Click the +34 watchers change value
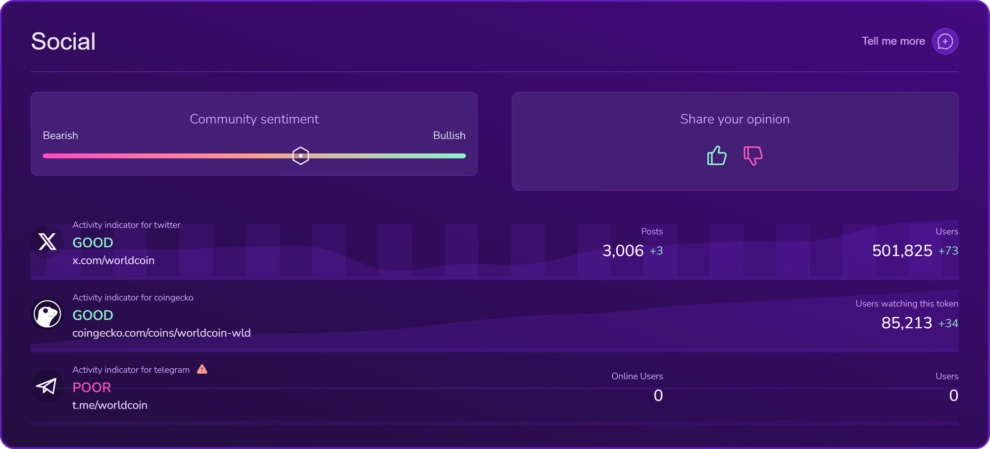 pyautogui.click(x=948, y=323)
